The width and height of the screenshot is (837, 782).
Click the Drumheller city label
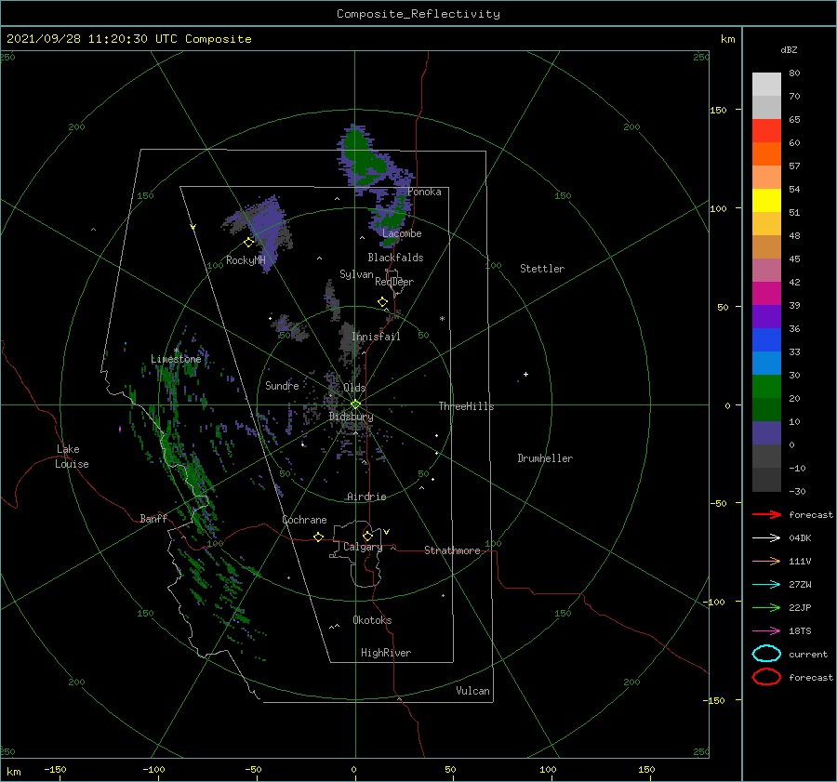pyautogui.click(x=545, y=458)
